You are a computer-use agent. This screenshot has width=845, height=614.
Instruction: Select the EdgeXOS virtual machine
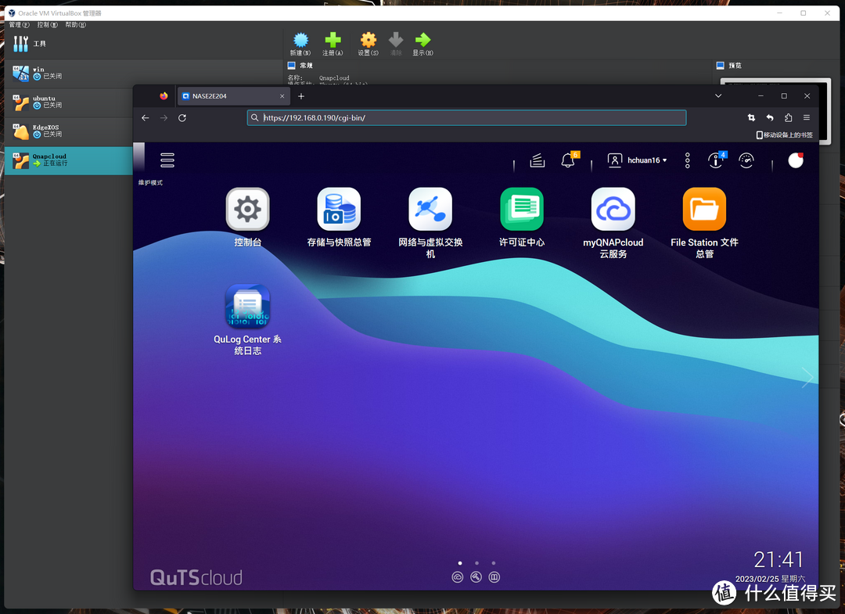point(69,131)
